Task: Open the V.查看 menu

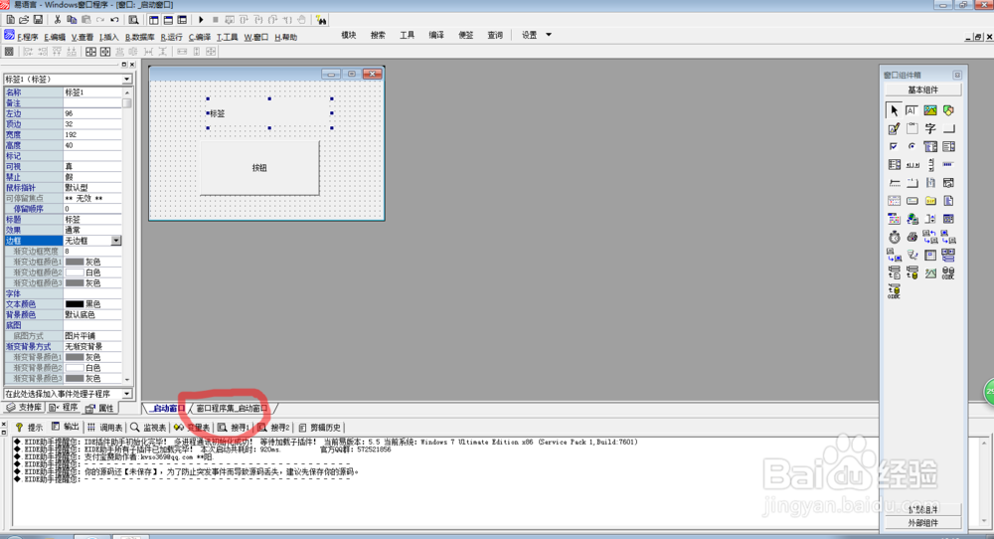Action: pyautogui.click(x=83, y=37)
